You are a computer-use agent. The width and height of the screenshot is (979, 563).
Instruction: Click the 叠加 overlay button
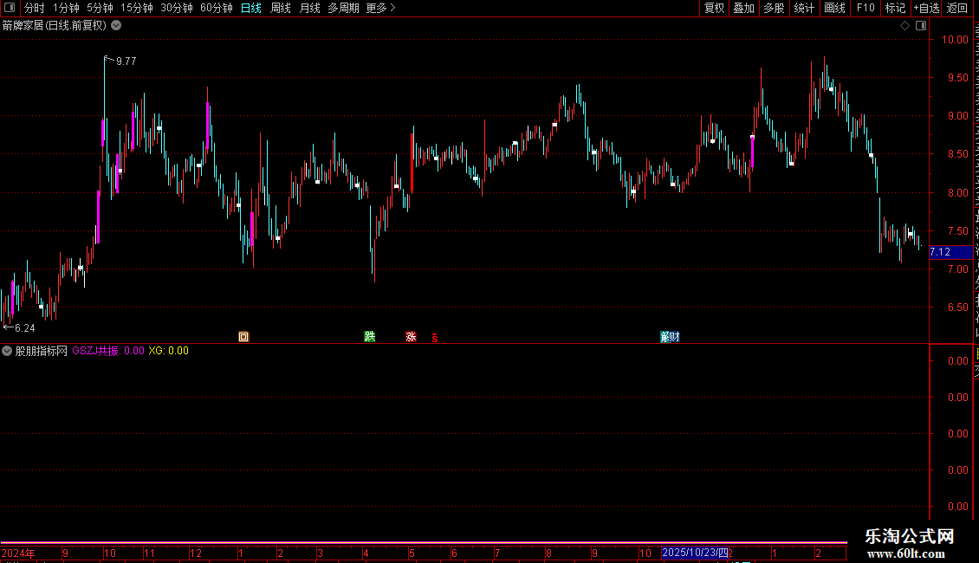tap(743, 8)
